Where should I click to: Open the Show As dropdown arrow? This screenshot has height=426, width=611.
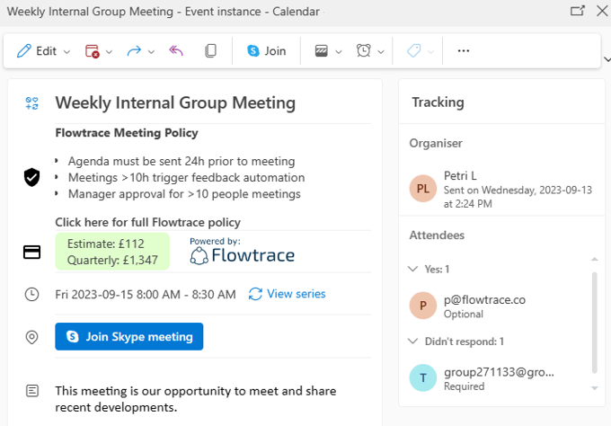(x=339, y=51)
